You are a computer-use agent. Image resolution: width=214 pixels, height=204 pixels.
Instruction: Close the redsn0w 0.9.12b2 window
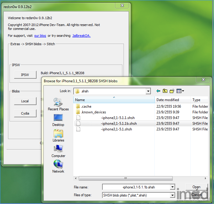point(122,5)
